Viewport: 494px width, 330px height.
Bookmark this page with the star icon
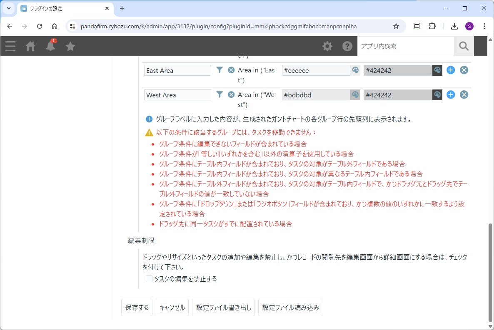[x=396, y=26]
